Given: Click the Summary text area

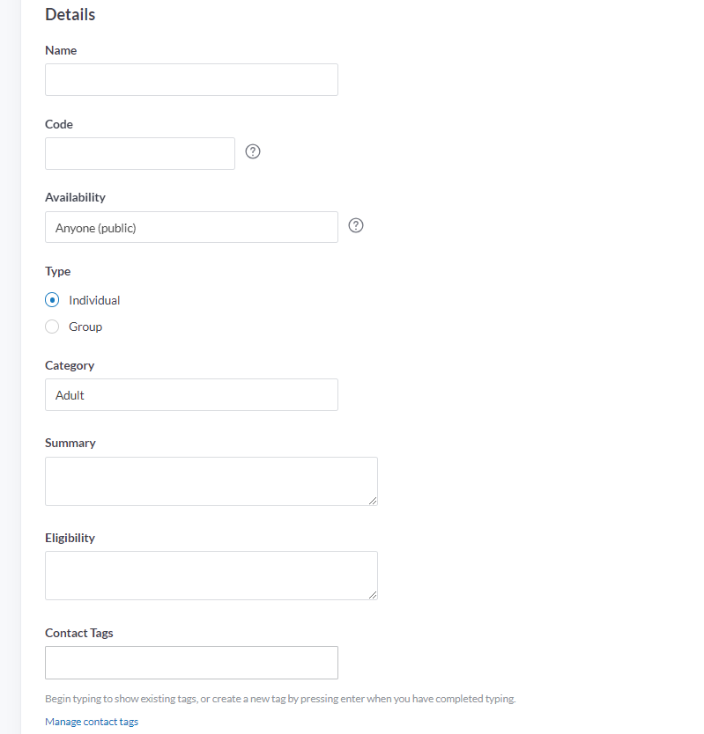Looking at the screenshot, I should (x=211, y=481).
